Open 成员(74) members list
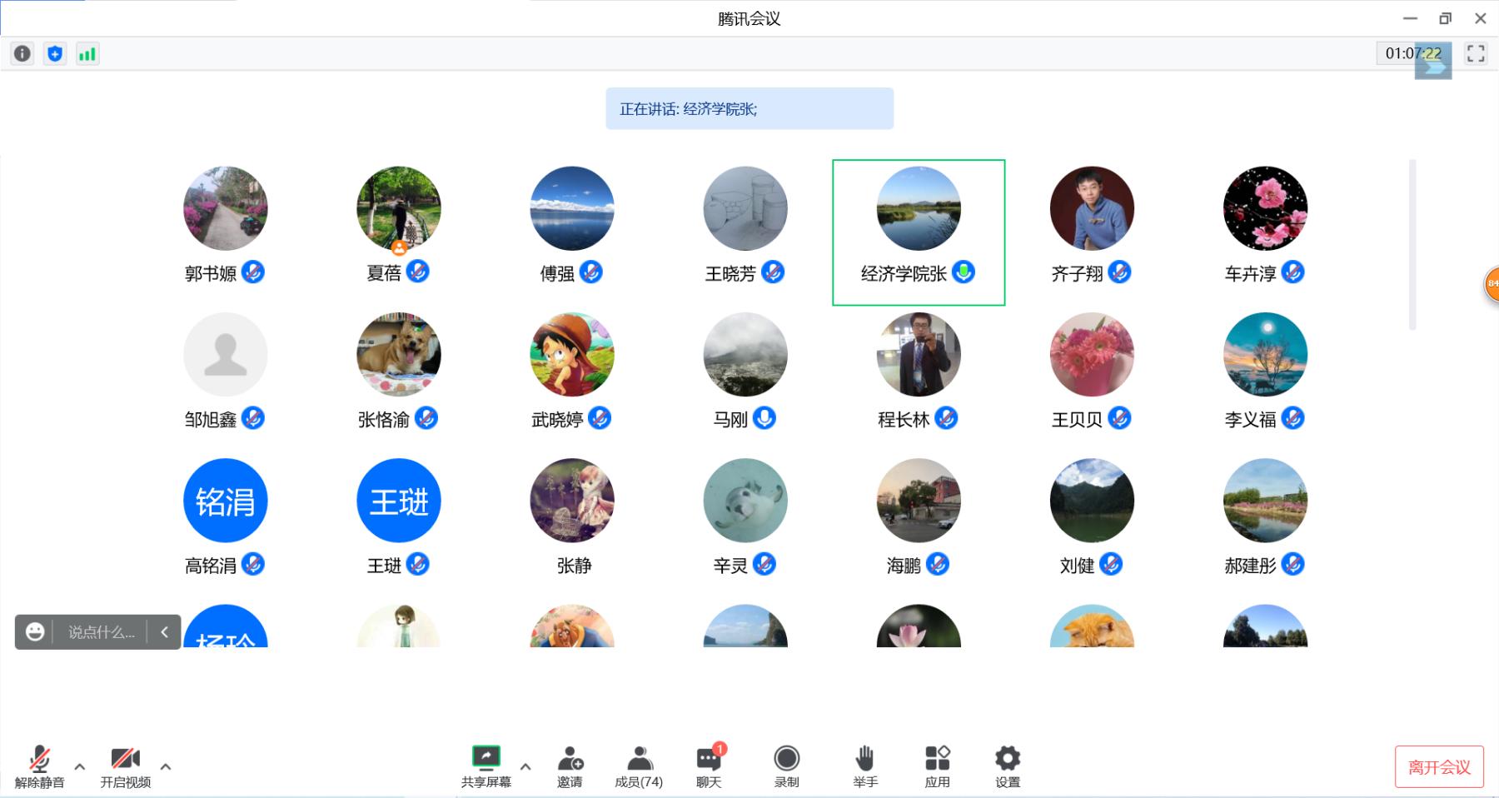 [x=639, y=766]
